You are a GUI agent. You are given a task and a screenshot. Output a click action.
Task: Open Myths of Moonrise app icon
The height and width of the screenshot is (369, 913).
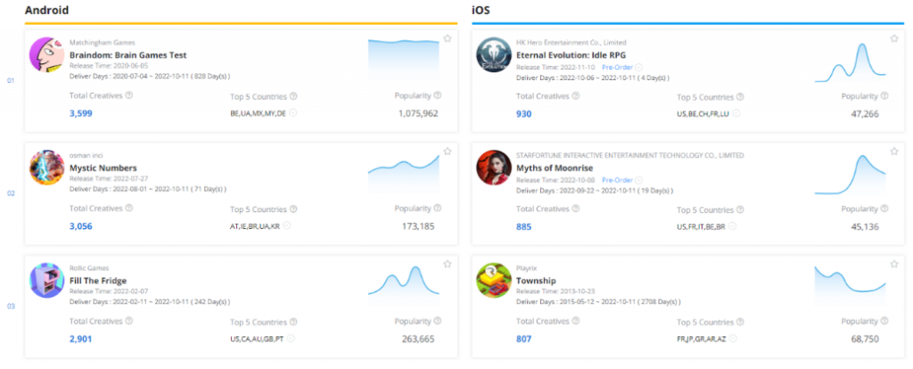point(494,168)
